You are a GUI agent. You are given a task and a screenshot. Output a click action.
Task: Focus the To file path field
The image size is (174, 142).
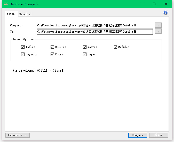pyautogui.click(x=95, y=32)
